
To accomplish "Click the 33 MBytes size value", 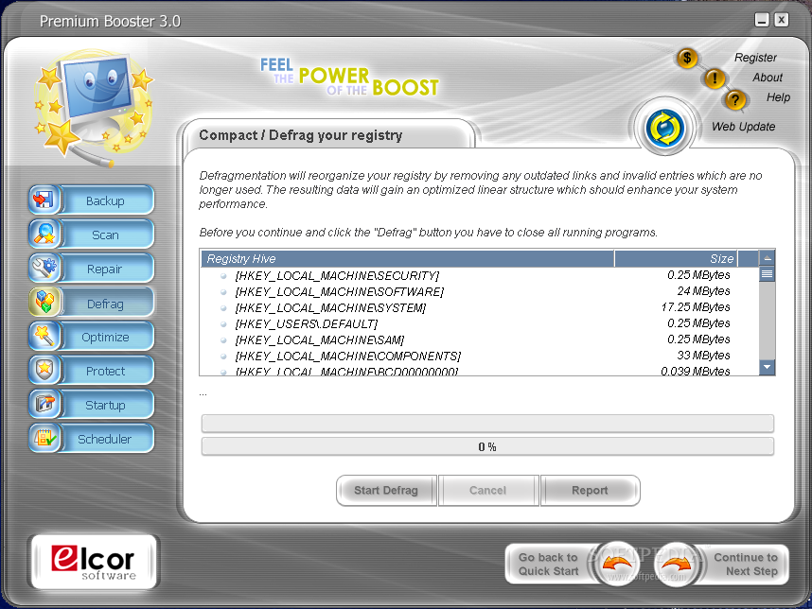I will point(703,356).
